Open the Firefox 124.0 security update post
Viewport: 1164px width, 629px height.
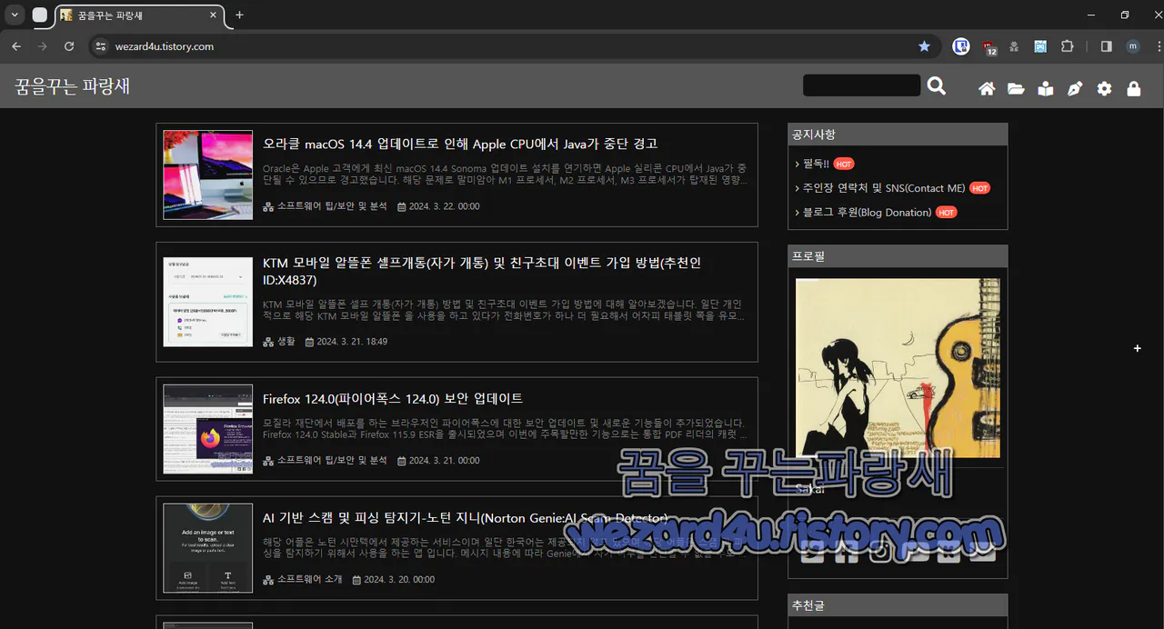392,398
